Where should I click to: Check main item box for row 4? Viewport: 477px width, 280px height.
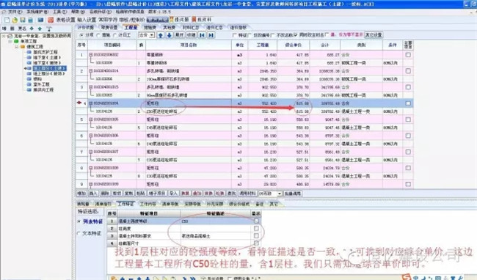pyautogui.click(x=408, y=103)
